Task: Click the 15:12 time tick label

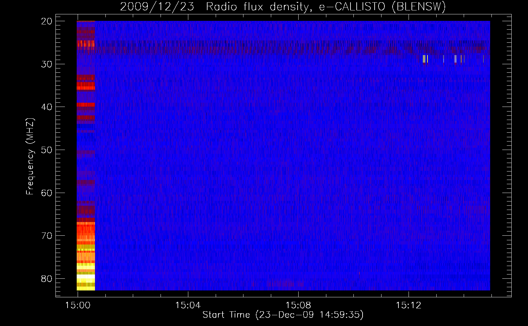Action: coord(409,305)
